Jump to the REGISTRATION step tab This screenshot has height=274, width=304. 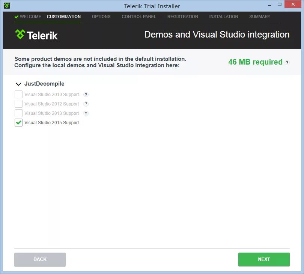183,17
